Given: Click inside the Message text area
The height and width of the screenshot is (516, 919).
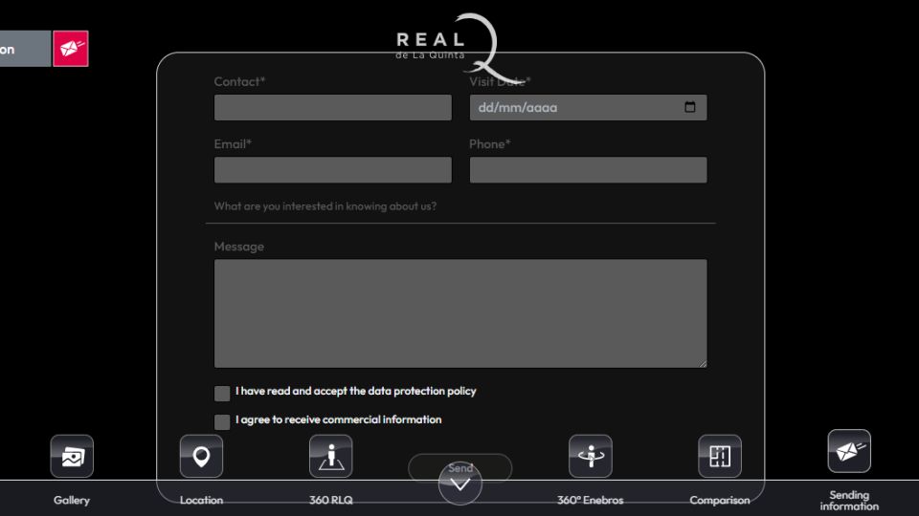Looking at the screenshot, I should pyautogui.click(x=459, y=312).
